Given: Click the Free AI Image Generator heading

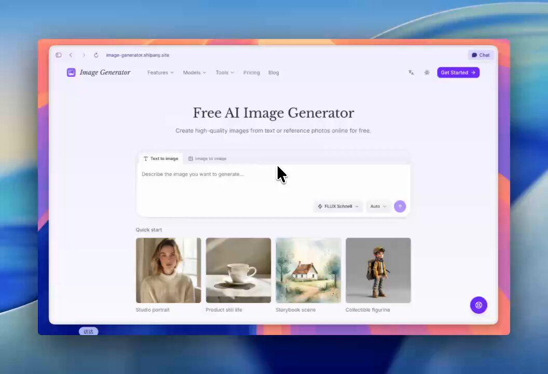Looking at the screenshot, I should (273, 113).
